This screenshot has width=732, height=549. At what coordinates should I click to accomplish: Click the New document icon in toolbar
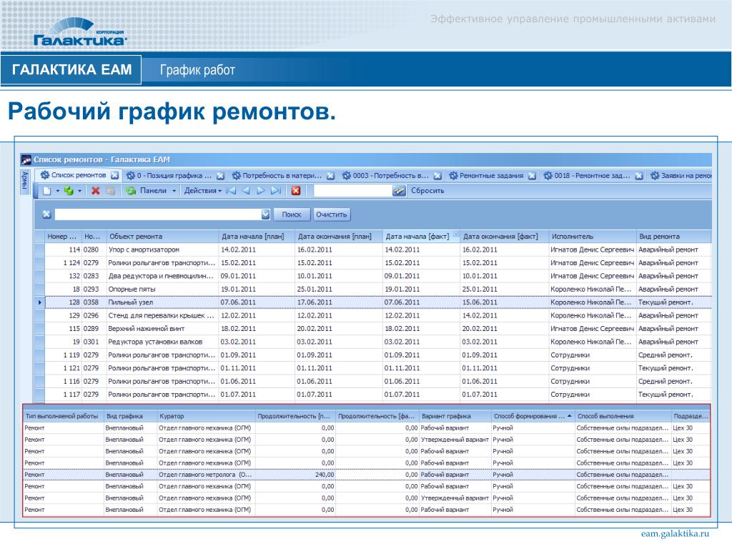click(47, 191)
